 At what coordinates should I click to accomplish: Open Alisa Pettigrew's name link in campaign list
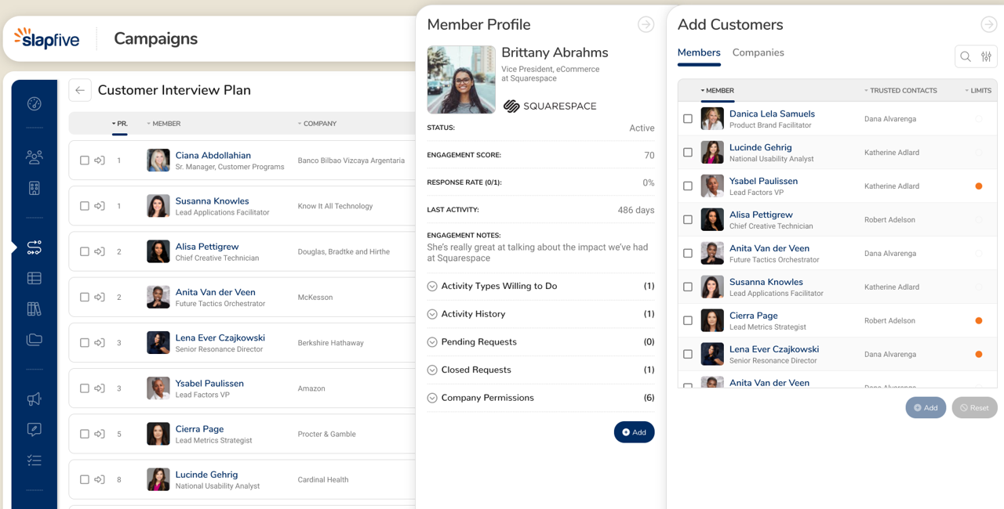(207, 247)
